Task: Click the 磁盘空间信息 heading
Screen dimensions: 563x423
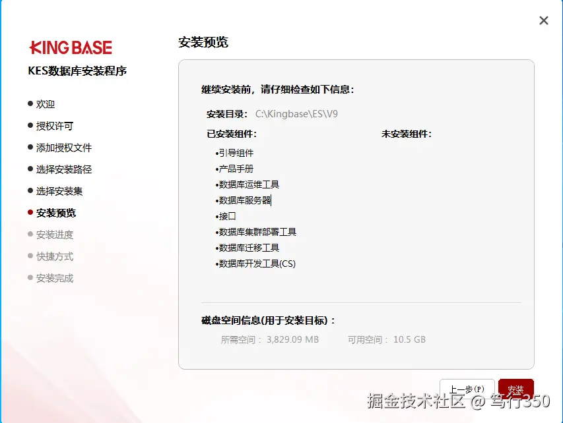Action: click(268, 320)
